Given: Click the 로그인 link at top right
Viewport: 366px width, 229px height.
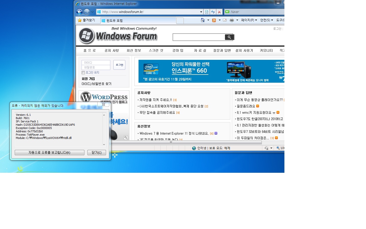Looking at the screenshot, I should (277, 29).
